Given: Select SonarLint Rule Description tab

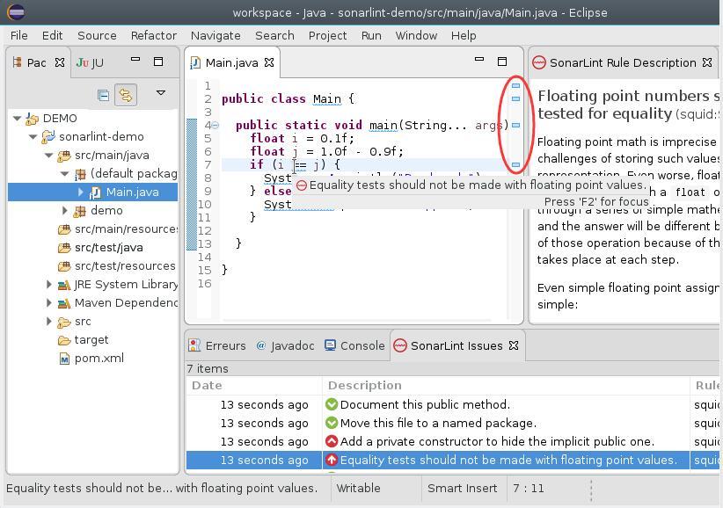Looking at the screenshot, I should [x=623, y=62].
